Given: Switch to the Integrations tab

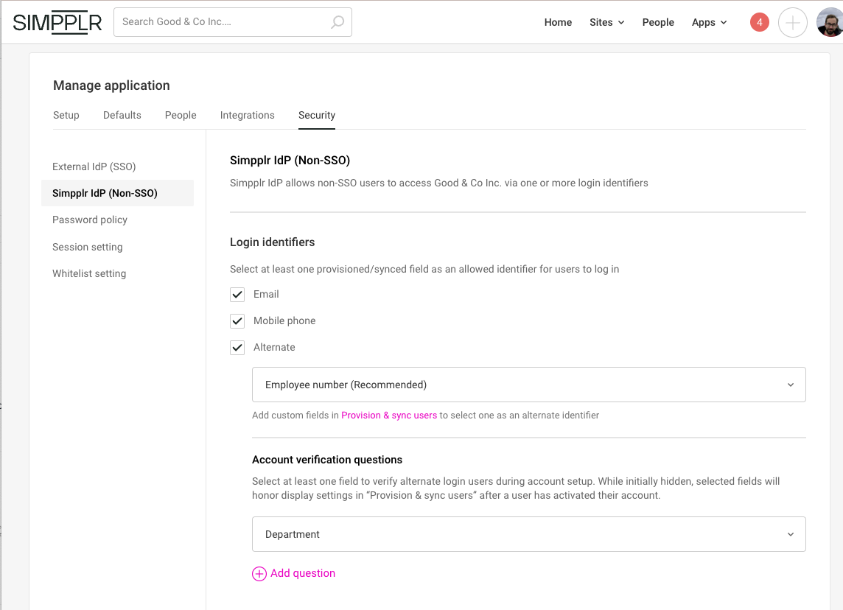Looking at the screenshot, I should pos(247,115).
